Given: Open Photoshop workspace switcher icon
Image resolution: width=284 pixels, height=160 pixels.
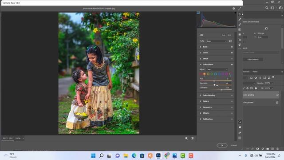Looking at the screenshot, I should coord(272,8).
